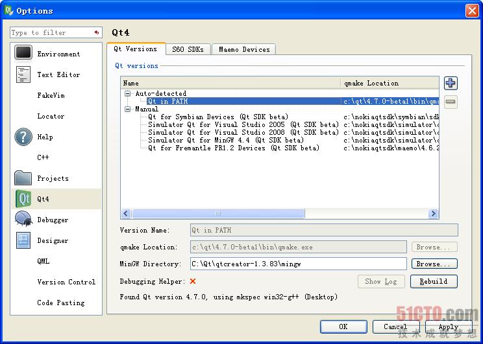Click the minus icon to remove Qt version
Screen dimensions: 483x344
(451, 102)
